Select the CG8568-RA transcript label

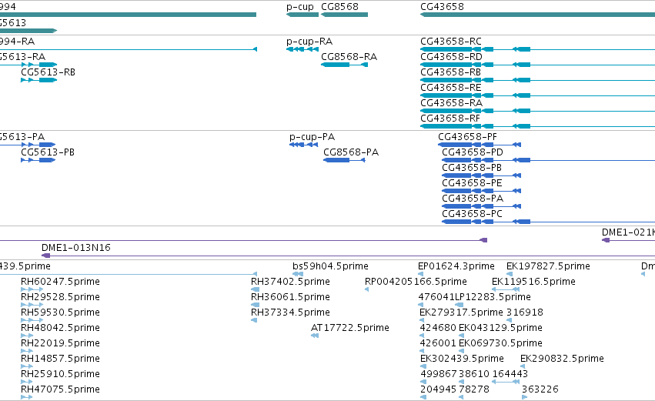click(x=349, y=57)
